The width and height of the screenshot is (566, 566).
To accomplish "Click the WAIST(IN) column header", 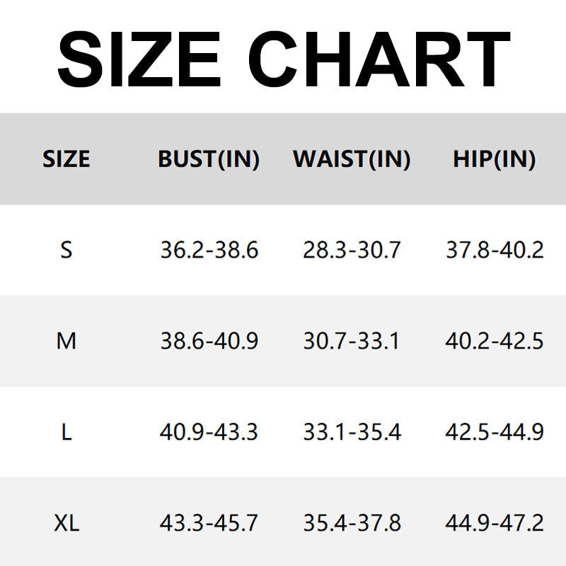I will [x=352, y=159].
